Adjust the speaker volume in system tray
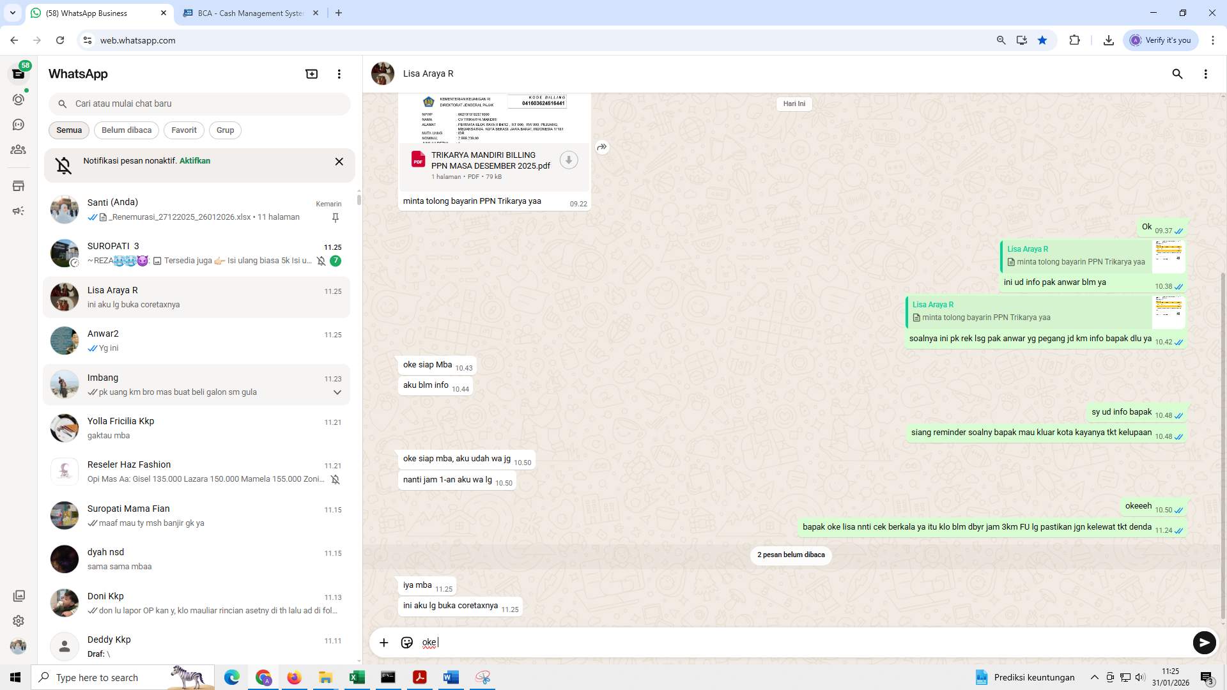 1140,677
